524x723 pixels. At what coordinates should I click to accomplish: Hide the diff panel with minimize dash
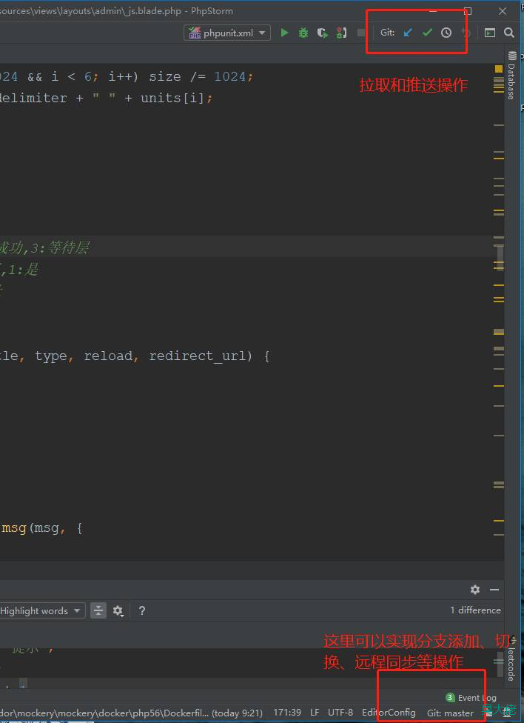pyautogui.click(x=494, y=590)
